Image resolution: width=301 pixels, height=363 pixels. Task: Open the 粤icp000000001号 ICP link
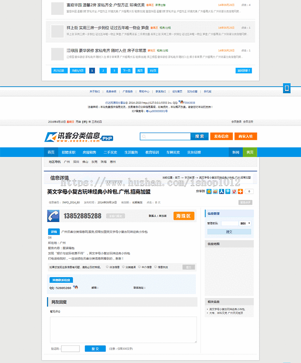point(157,111)
